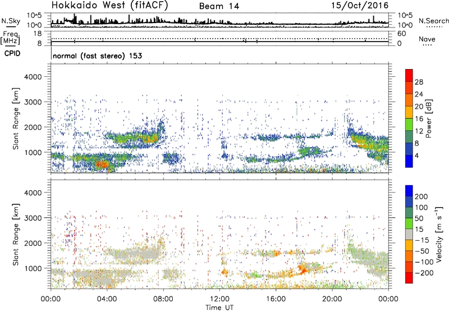Click the '18' frequency axis value
Viewport: 449px width, 311px height.
point(38,34)
